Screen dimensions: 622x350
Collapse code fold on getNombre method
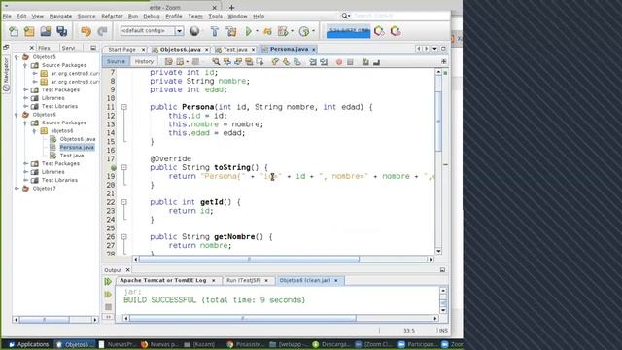coord(124,237)
